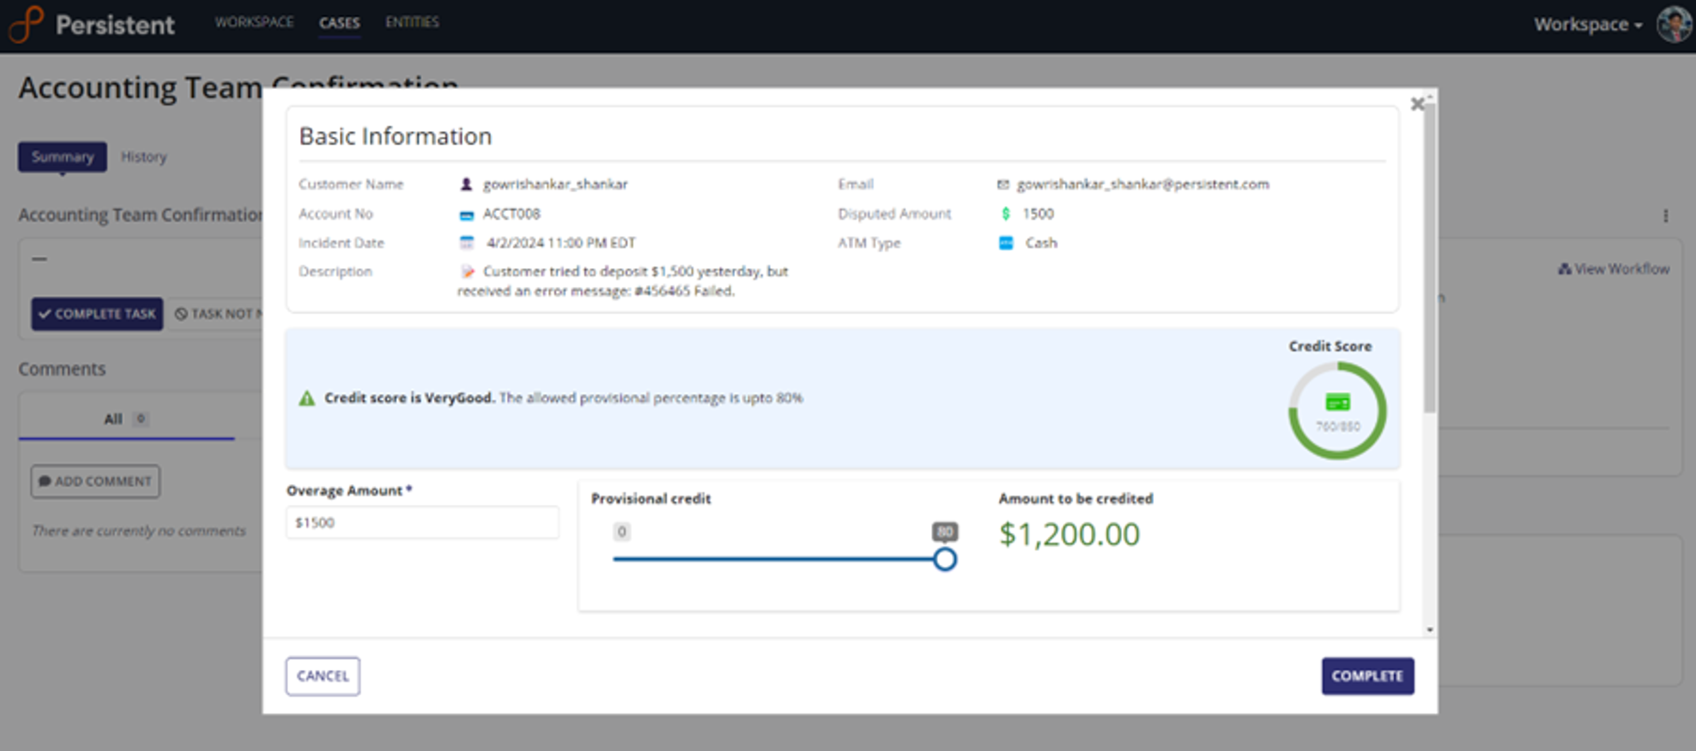This screenshot has height=751, width=1696.
Task: Select the All comments tab
Action: 126,419
